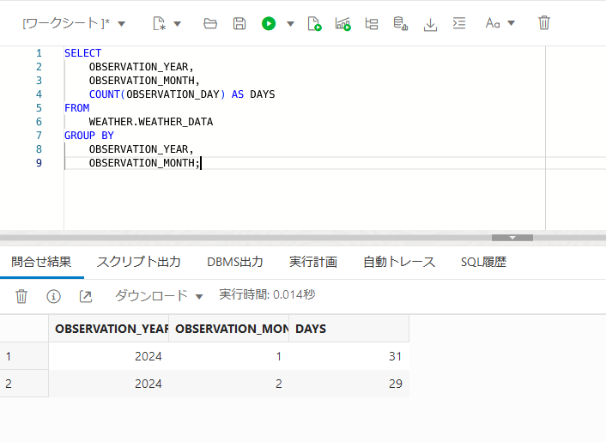Click the DAYS column header

click(349, 329)
